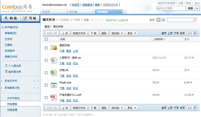This screenshot has width=201, height=117.
Task: Switch to the 收件箱 tab
Action: (81, 12)
